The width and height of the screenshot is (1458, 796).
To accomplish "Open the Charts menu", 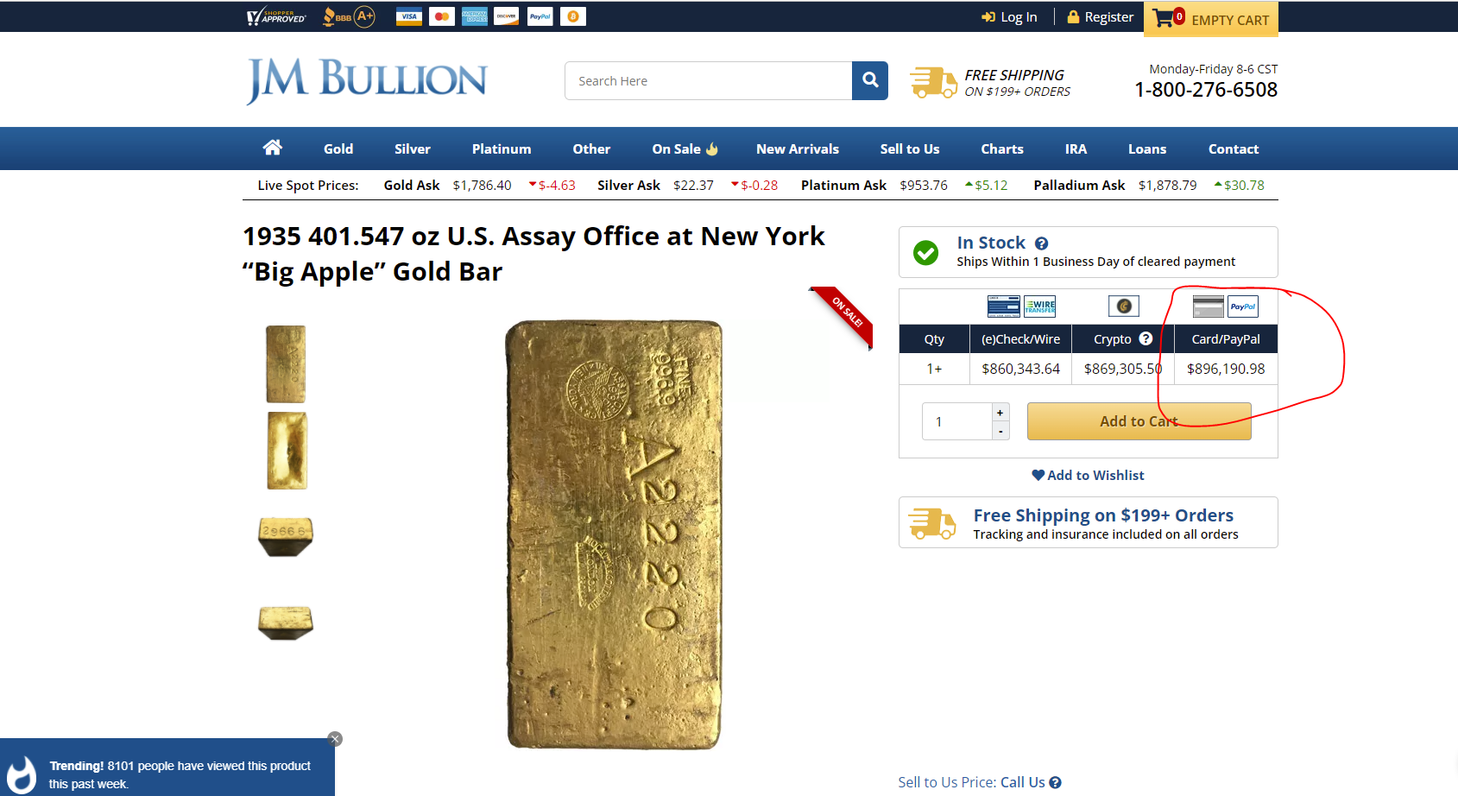I will (x=1002, y=148).
